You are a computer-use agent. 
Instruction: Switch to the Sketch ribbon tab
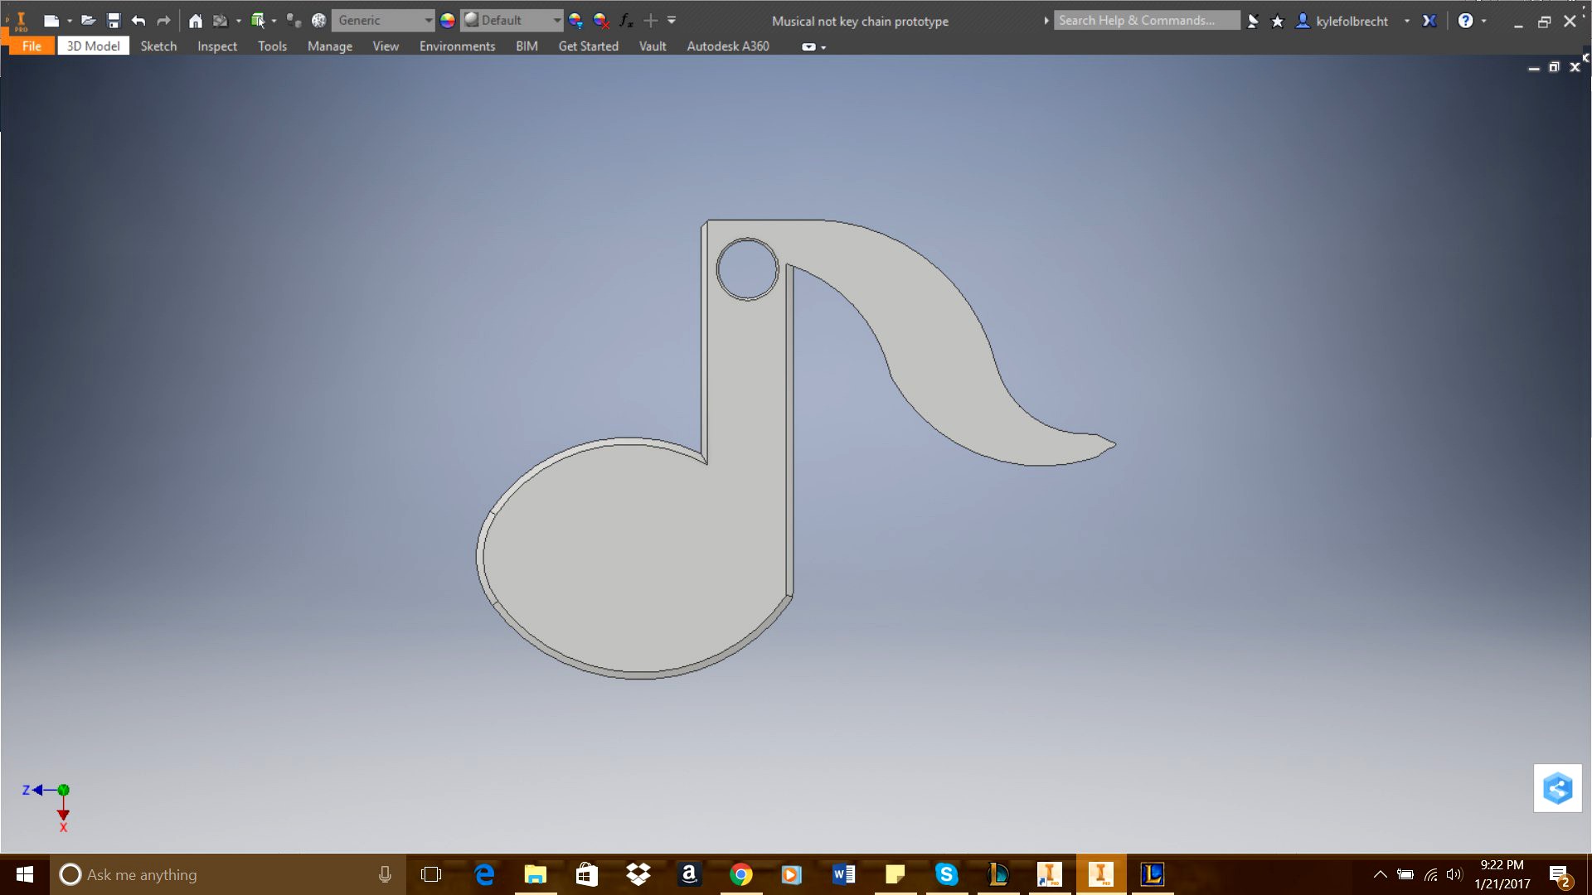coord(158,46)
